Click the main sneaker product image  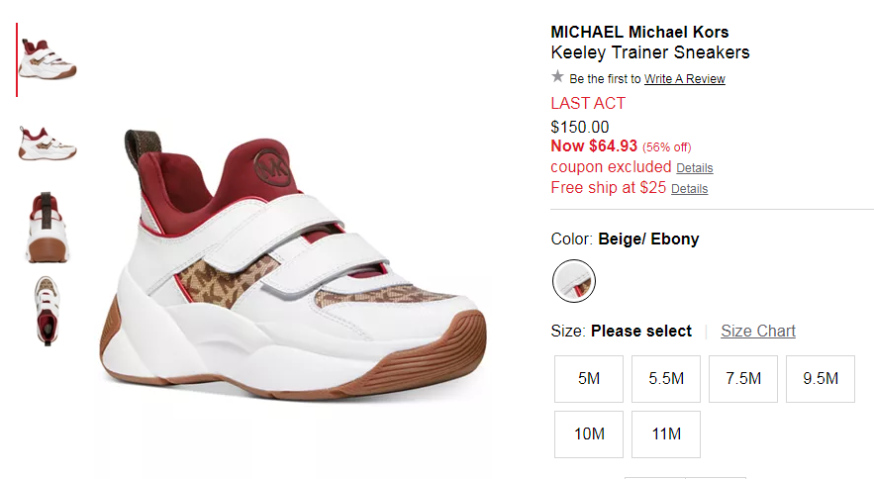click(293, 265)
